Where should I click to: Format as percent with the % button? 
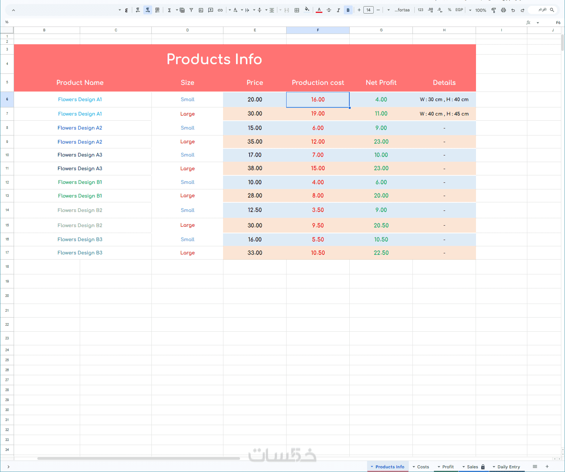click(449, 10)
